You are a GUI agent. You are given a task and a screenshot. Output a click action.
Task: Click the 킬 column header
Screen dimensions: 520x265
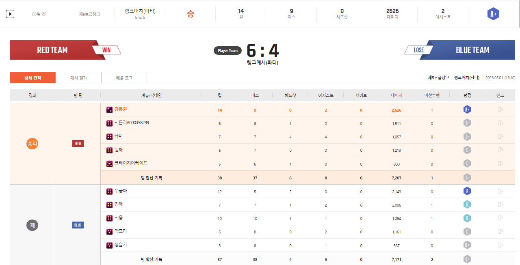[x=219, y=95]
